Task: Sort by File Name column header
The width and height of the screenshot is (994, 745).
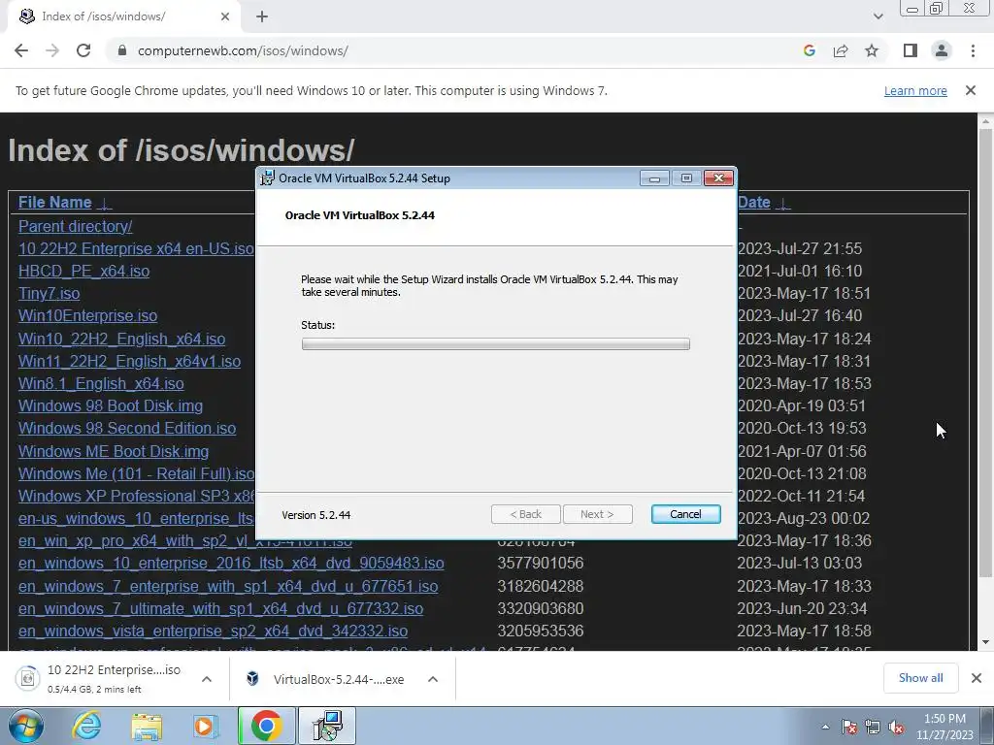Action: click(x=55, y=202)
